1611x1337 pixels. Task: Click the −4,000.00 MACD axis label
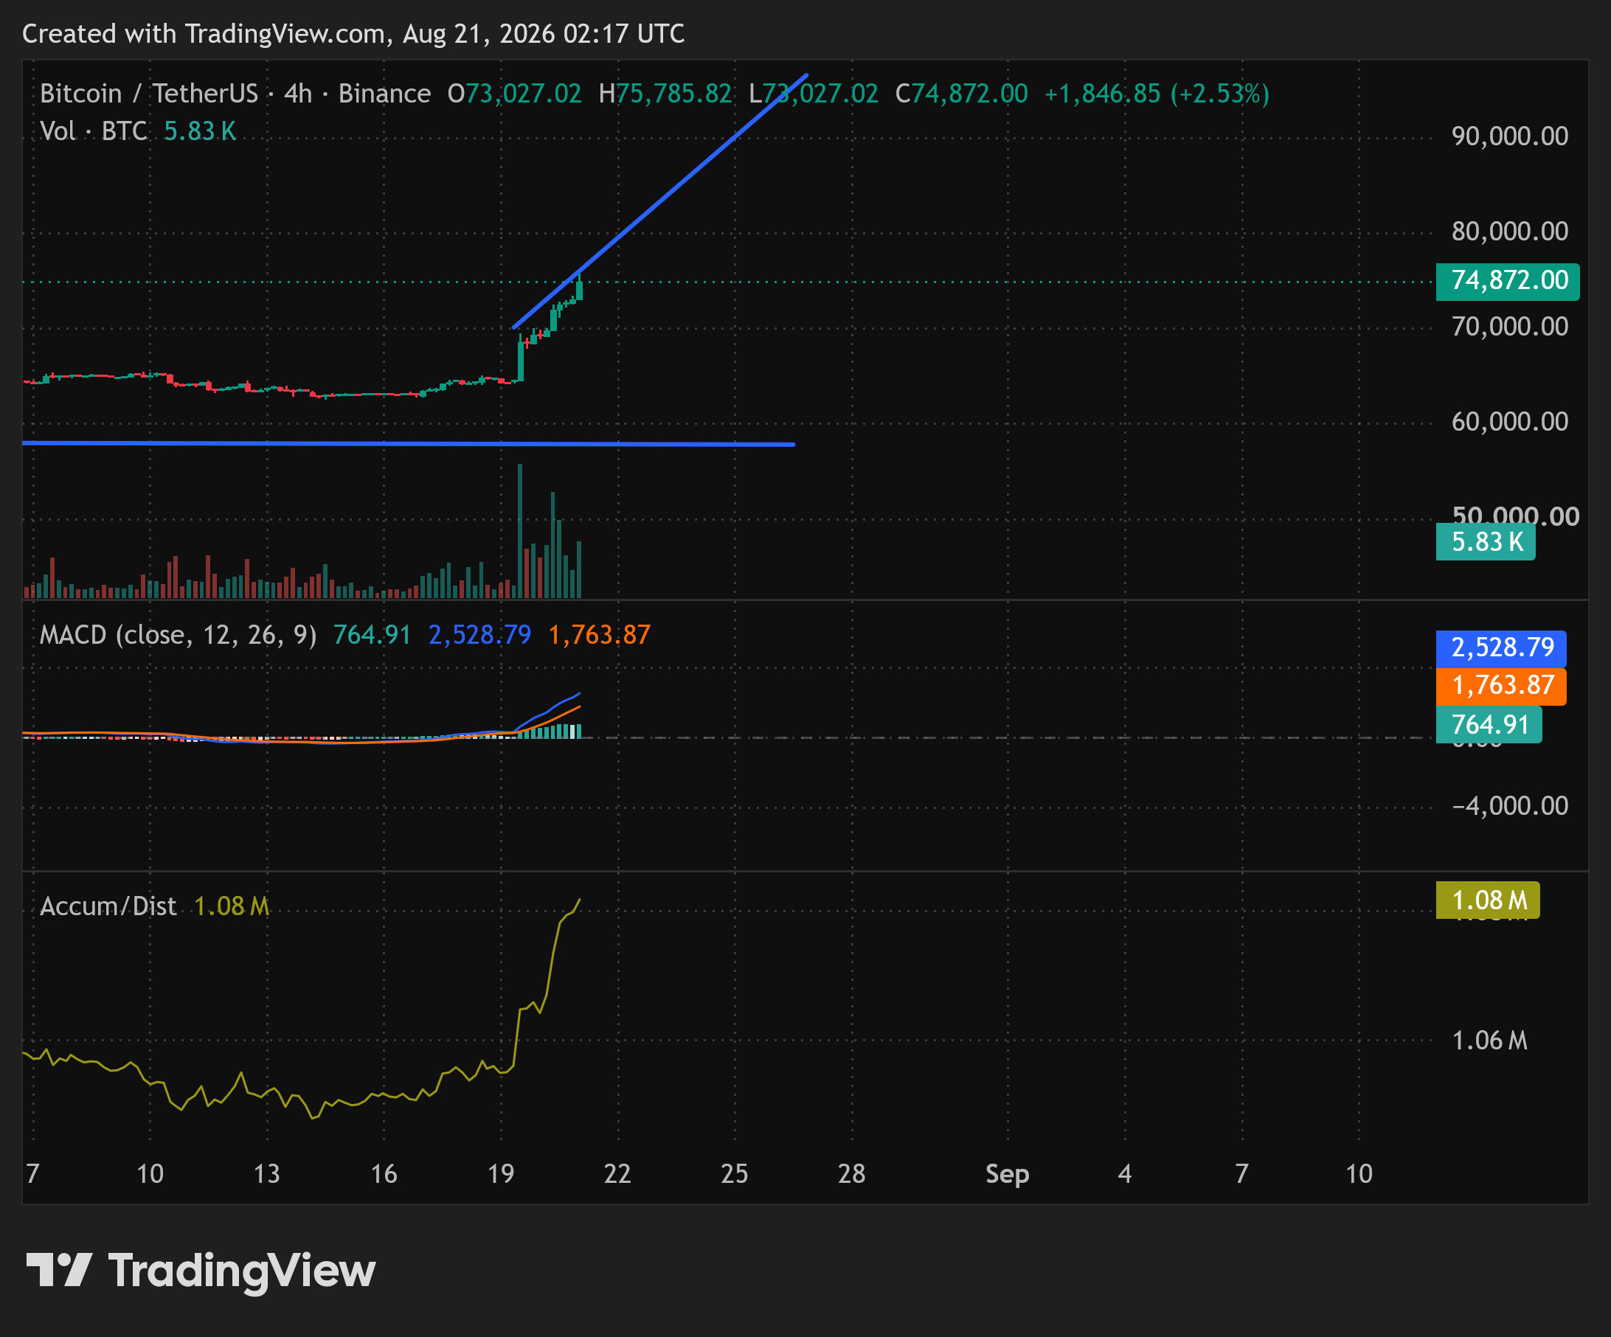[x=1510, y=805]
